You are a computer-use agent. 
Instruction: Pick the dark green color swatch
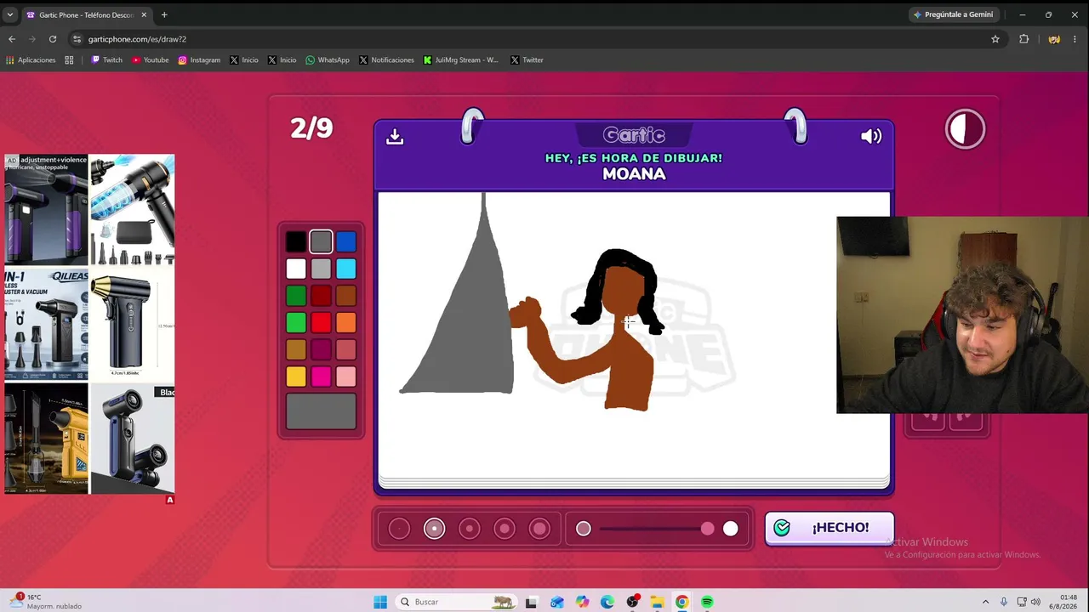pos(295,296)
